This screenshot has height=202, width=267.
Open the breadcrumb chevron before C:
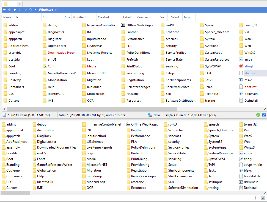(x=26, y=9)
